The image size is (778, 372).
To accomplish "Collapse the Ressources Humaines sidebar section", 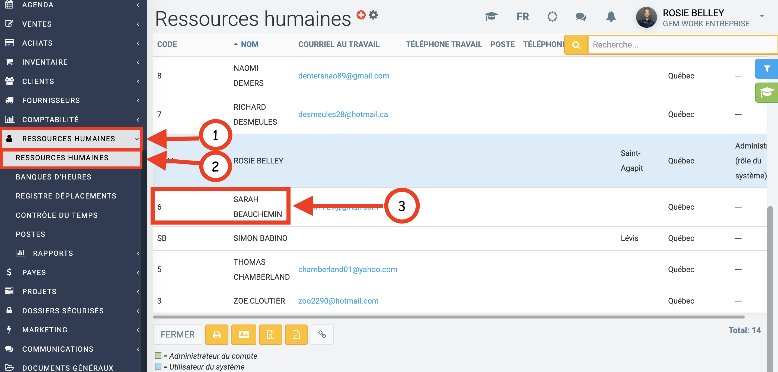I will (69, 138).
